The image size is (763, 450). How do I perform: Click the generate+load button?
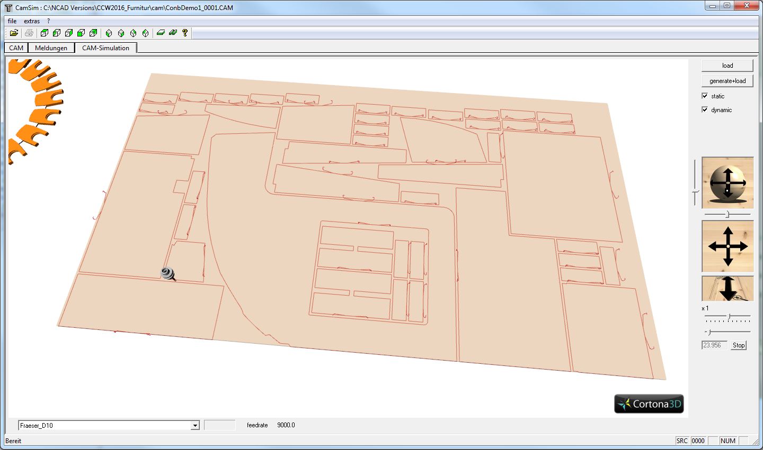point(727,80)
